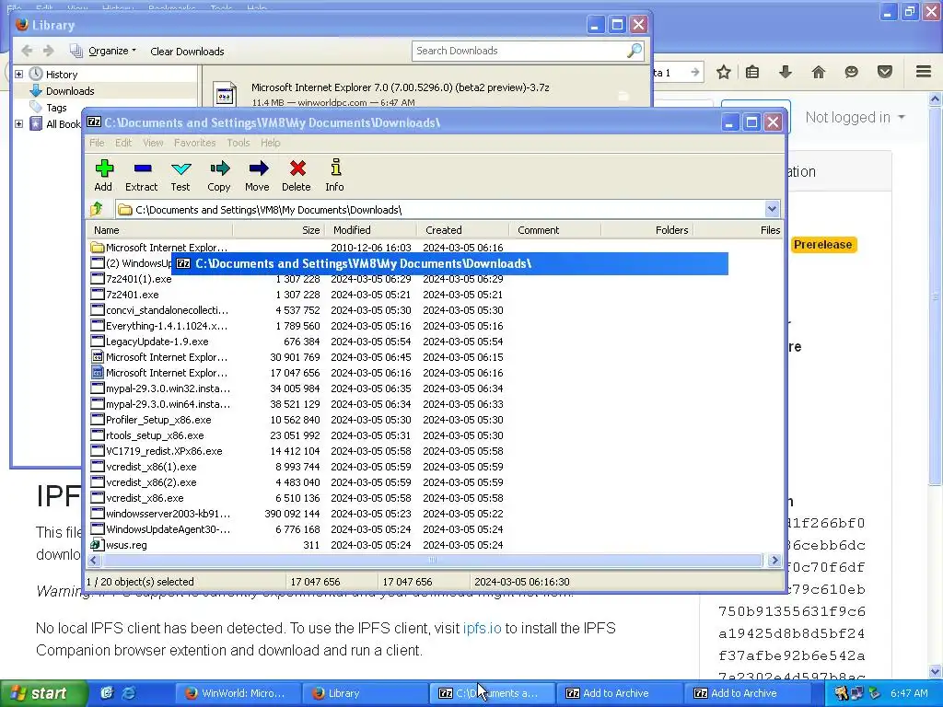Open the View menu in 7-Zip
This screenshot has width=943, height=707.
click(x=153, y=143)
